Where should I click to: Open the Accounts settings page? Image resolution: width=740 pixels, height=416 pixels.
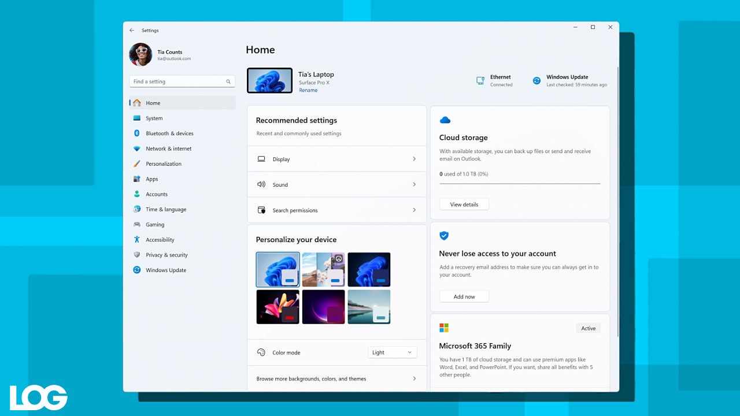click(182, 194)
